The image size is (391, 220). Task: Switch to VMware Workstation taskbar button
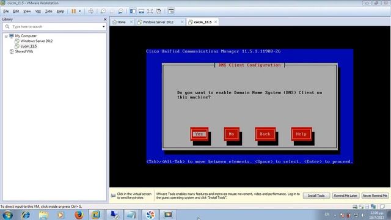(x=96, y=215)
